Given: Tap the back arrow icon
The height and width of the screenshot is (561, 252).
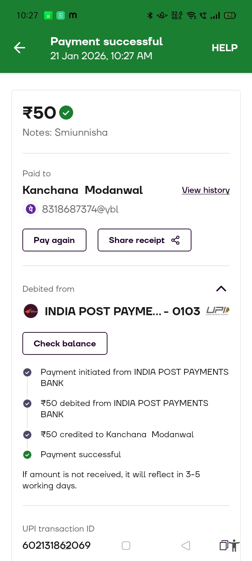Looking at the screenshot, I should coord(20,48).
